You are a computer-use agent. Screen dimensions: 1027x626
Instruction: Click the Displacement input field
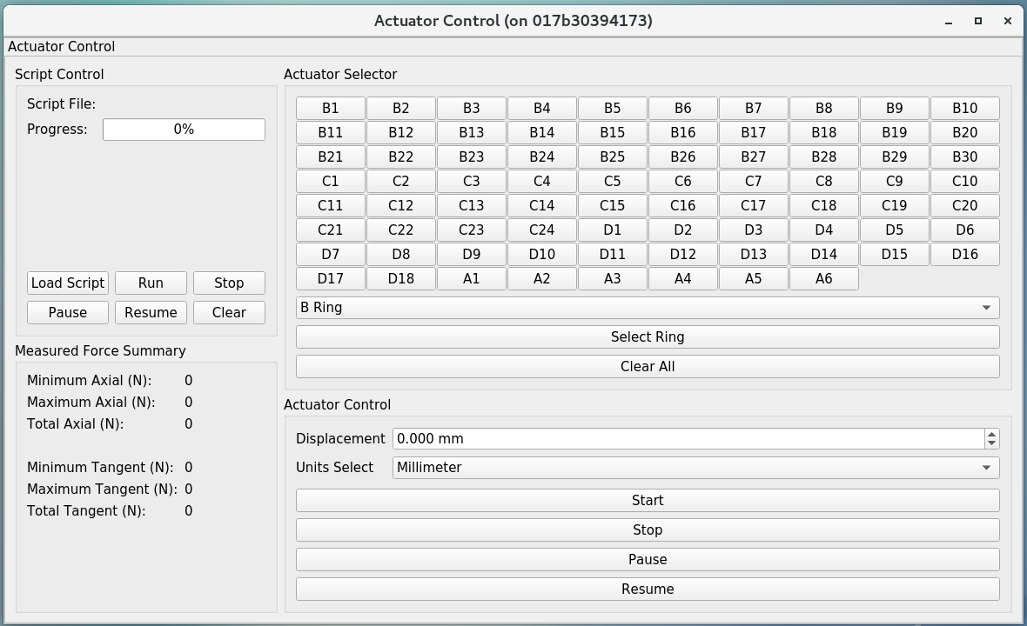tap(688, 439)
